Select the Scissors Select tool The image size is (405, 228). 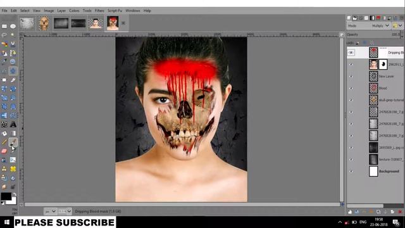(x=13, y=44)
